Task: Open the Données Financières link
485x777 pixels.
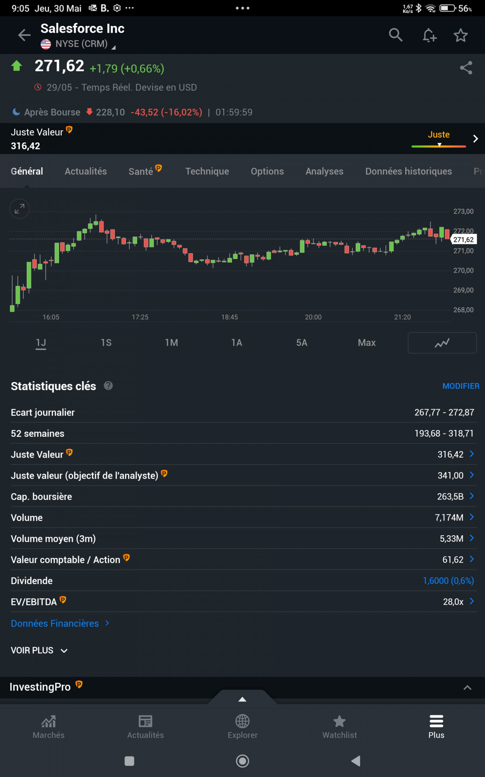Action: click(x=60, y=623)
